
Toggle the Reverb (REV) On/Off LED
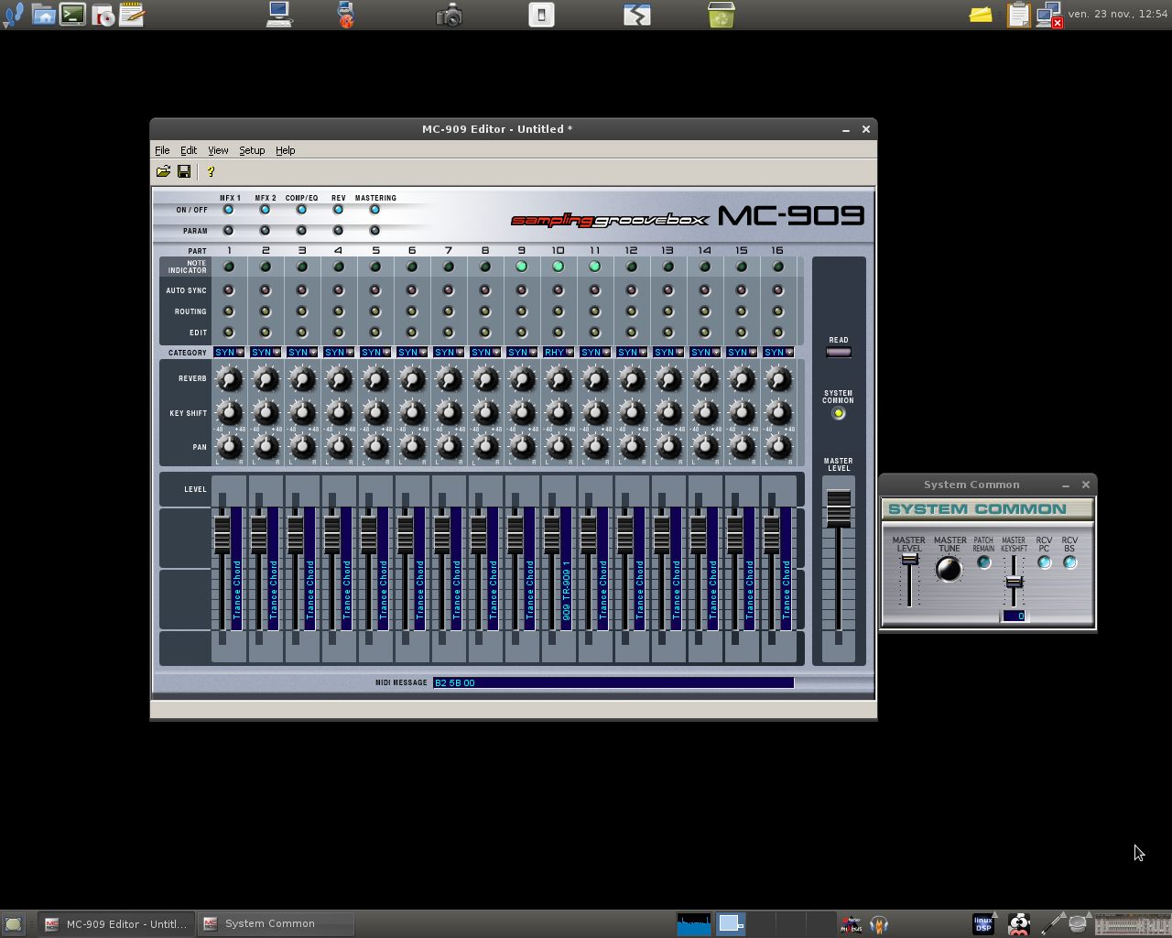339,210
